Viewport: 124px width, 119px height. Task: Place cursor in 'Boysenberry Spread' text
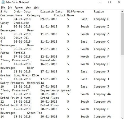point(55,90)
